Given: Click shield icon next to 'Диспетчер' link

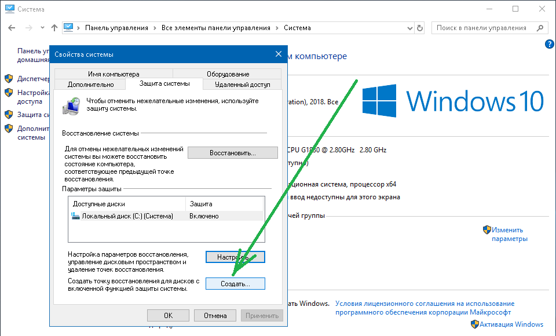Looking at the screenshot, I should 9,78.
